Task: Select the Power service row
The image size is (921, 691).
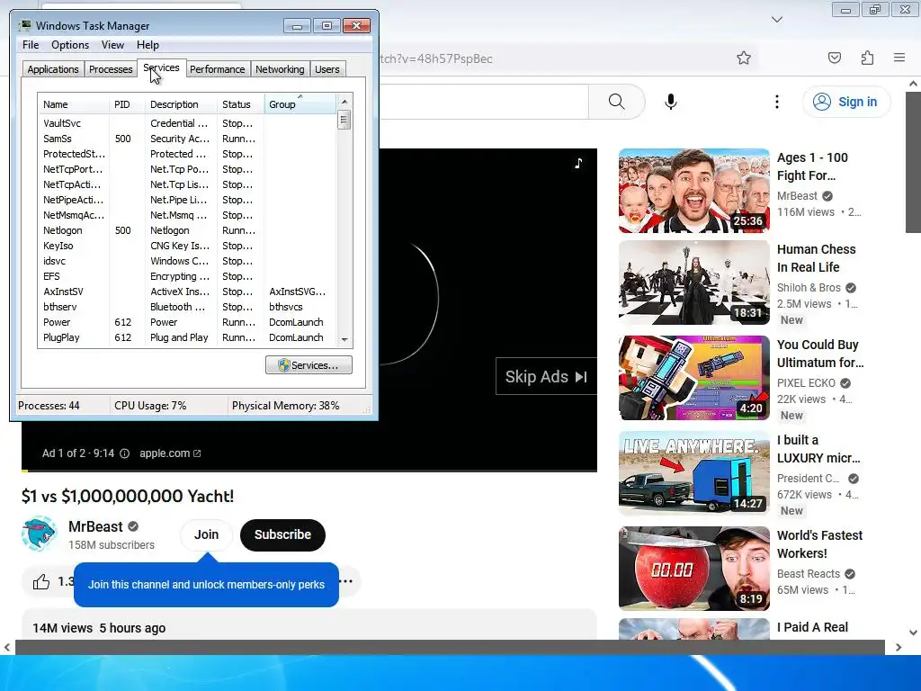Action: (x=187, y=322)
